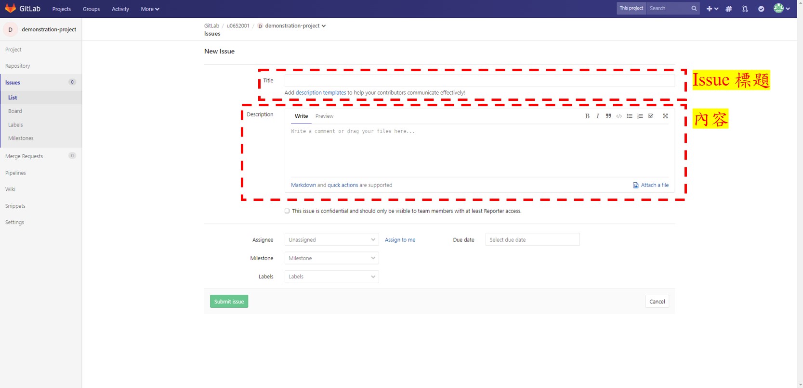803x388 pixels.
Task: Focus the issue Title field
Action: [x=479, y=80]
